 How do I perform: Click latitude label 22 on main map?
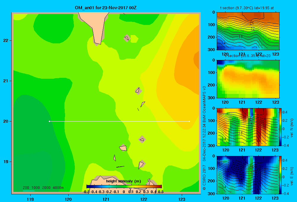coord(6,41)
